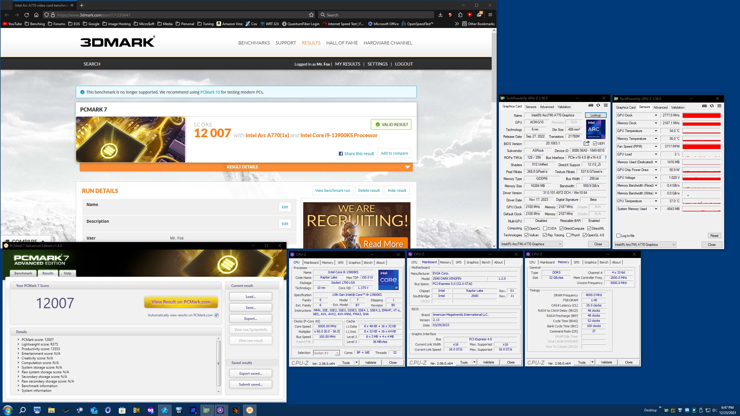Open Advanced tab in GPU-Z Sensors window
The image size is (740, 416).
click(661, 107)
